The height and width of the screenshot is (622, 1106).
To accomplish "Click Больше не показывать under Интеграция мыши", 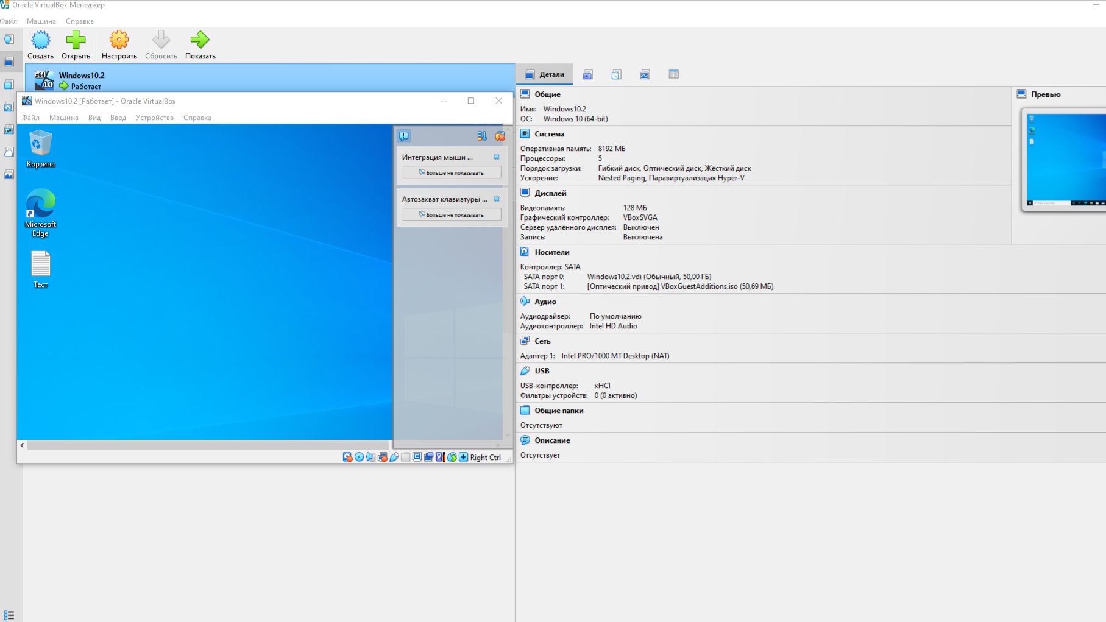I will click(x=452, y=172).
